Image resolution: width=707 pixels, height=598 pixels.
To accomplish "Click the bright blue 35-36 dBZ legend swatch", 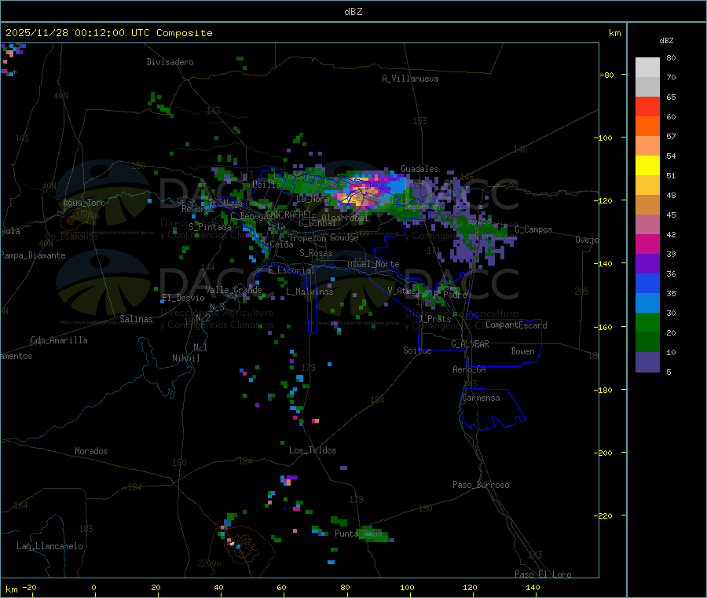I will point(647,283).
